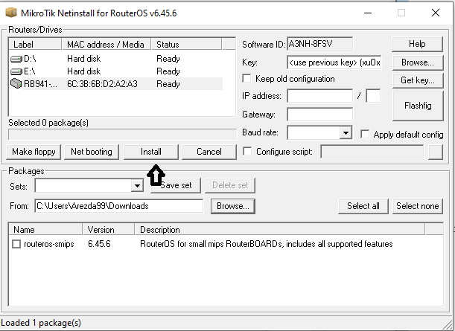Tick Apply default config checkbox
455x331 pixels.
coord(365,134)
